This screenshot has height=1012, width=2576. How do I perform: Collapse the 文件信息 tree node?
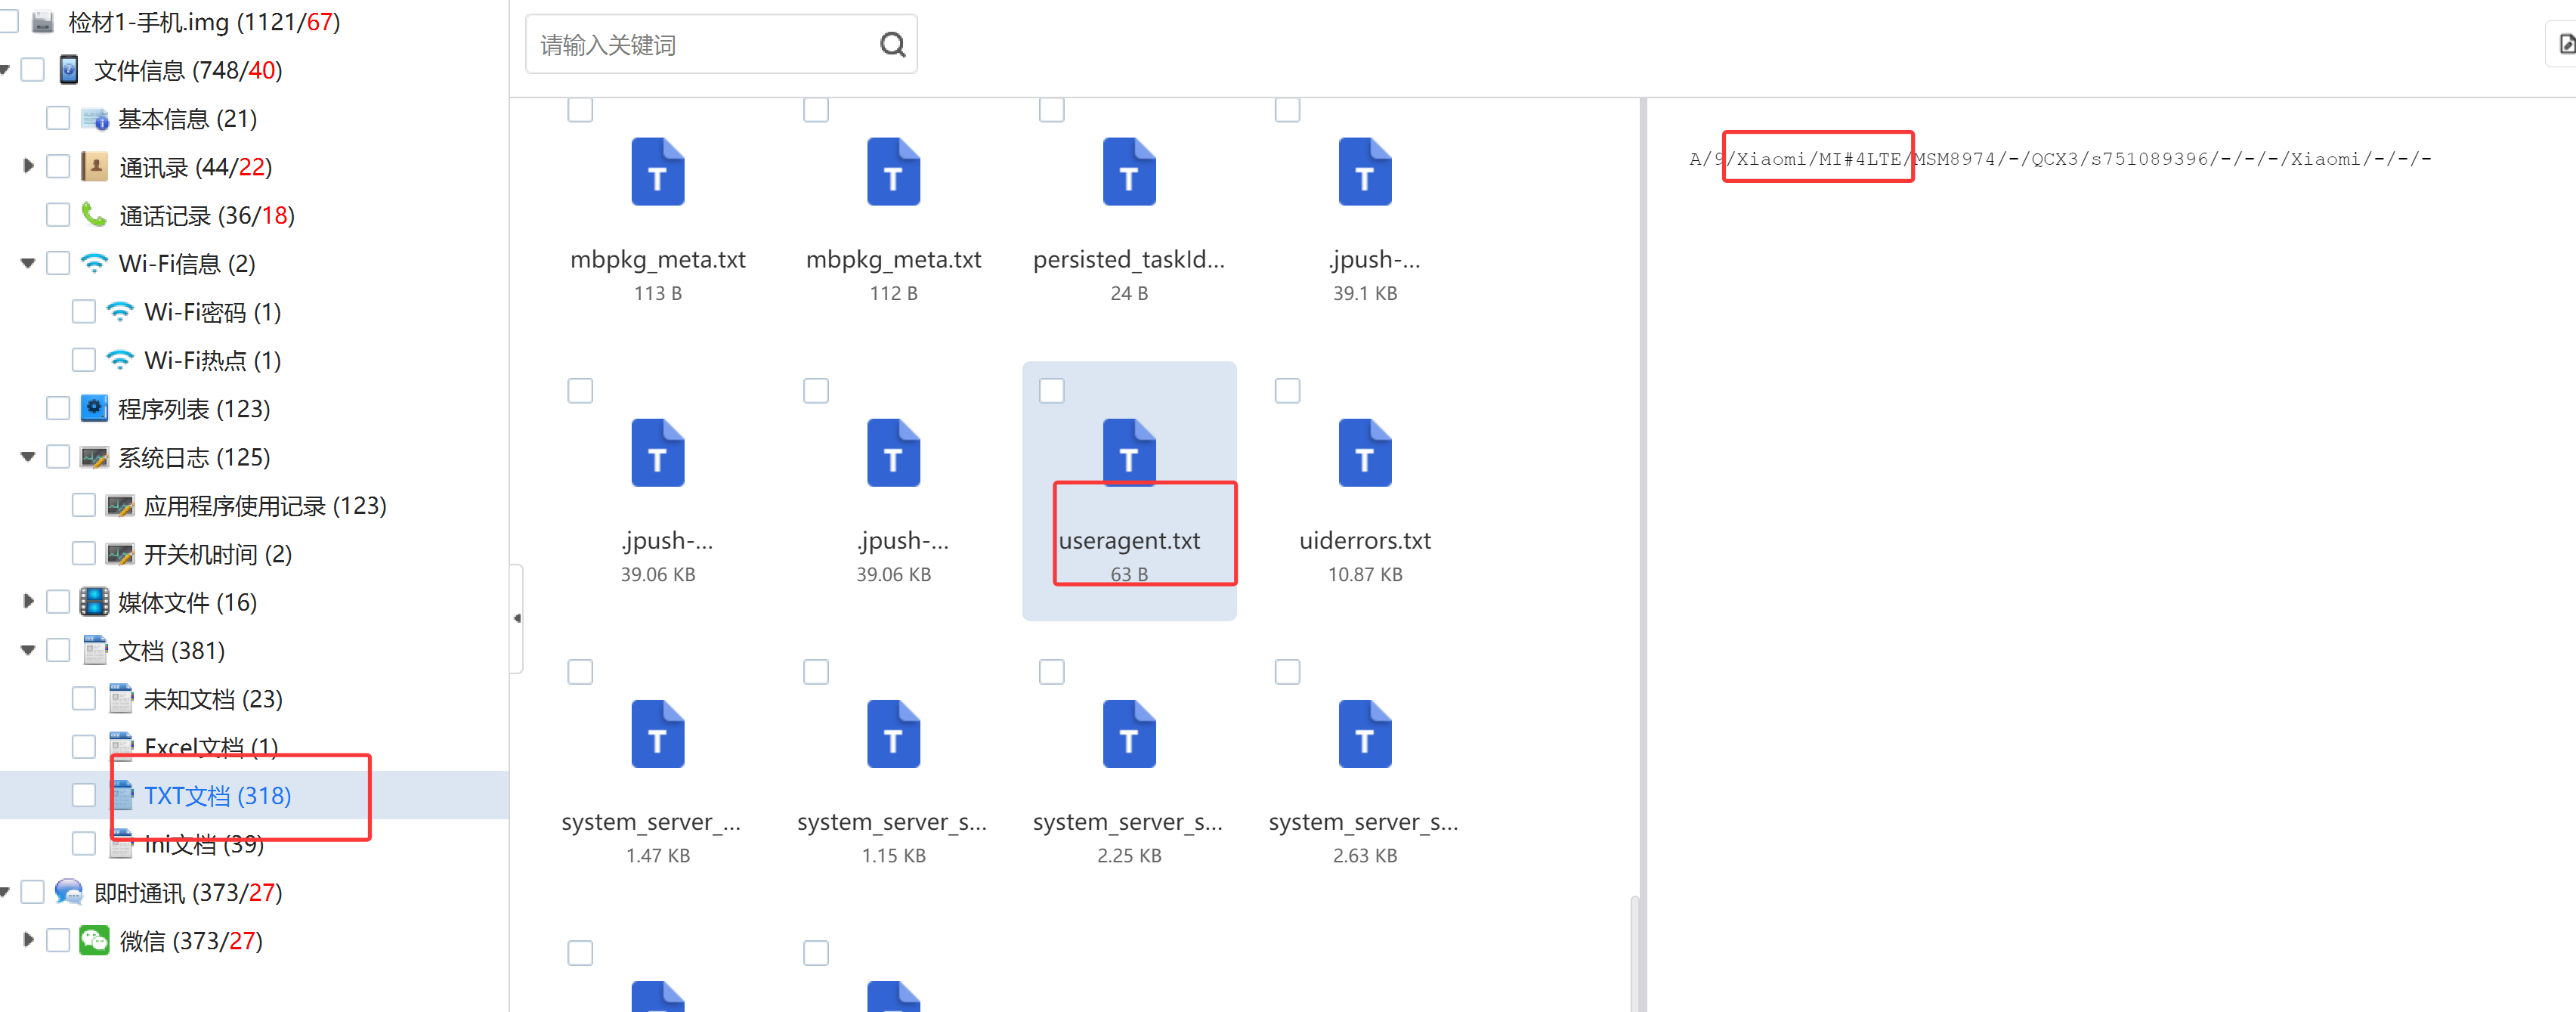click(x=5, y=70)
